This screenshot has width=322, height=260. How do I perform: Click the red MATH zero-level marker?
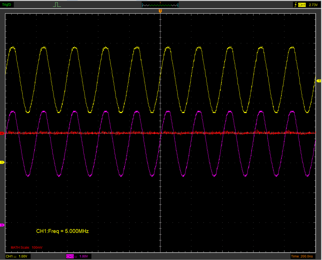pyautogui.click(x=2, y=133)
